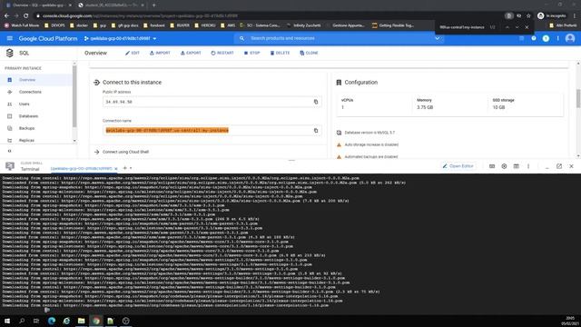Close the Cloud Shell session tab
Viewport: 581px width, 327px height.
point(116,168)
